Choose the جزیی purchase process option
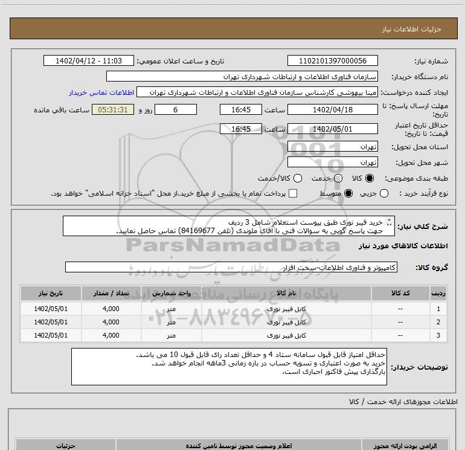This screenshot has height=450, width=465. (x=384, y=193)
